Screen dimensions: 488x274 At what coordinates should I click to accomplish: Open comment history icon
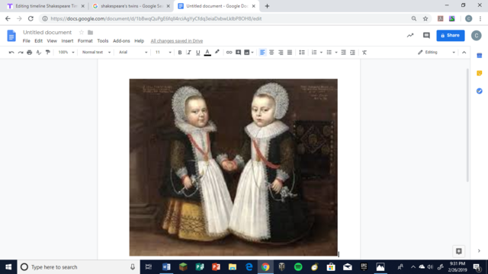[426, 36]
